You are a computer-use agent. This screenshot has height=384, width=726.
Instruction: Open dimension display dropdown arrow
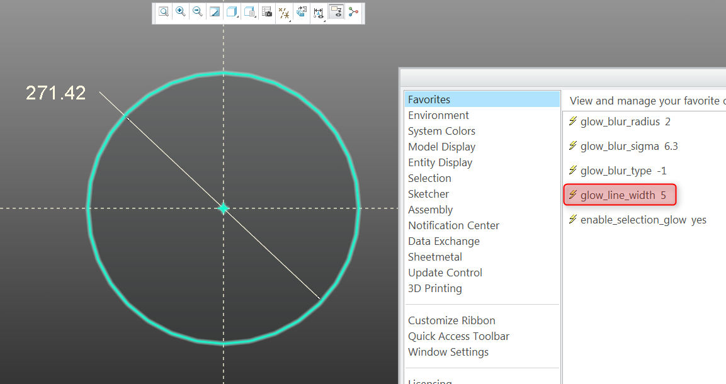(x=324, y=20)
